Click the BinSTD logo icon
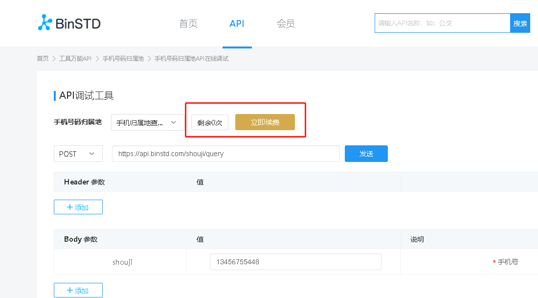Screen dimensions: 538x298 coord(45,23)
